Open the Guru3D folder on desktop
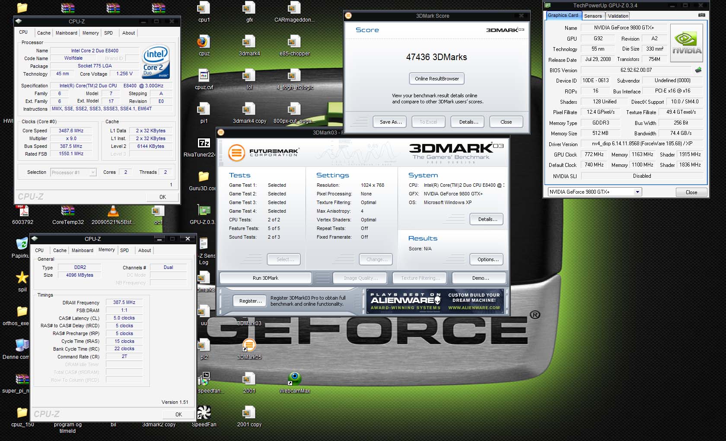Viewport: 726px width, 441px height. click(204, 177)
